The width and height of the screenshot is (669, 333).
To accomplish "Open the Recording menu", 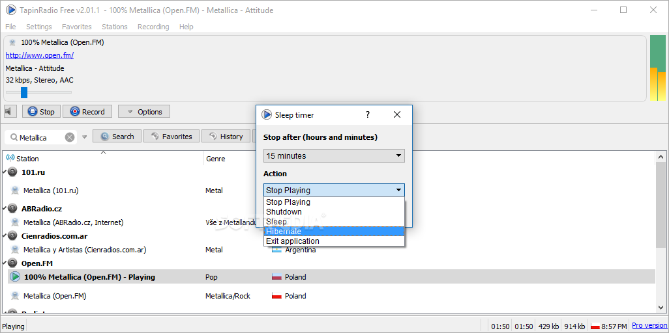I will pos(153,27).
